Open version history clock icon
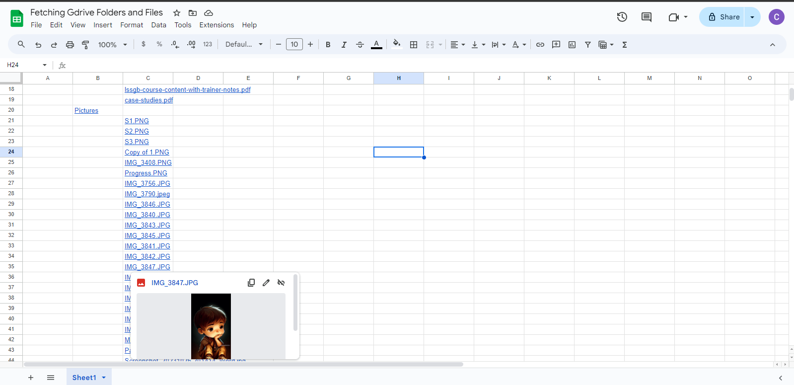The width and height of the screenshot is (794, 385). (x=622, y=17)
